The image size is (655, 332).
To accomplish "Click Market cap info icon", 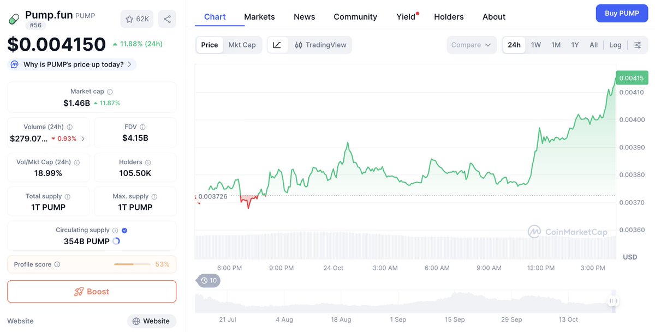I will [x=110, y=92].
